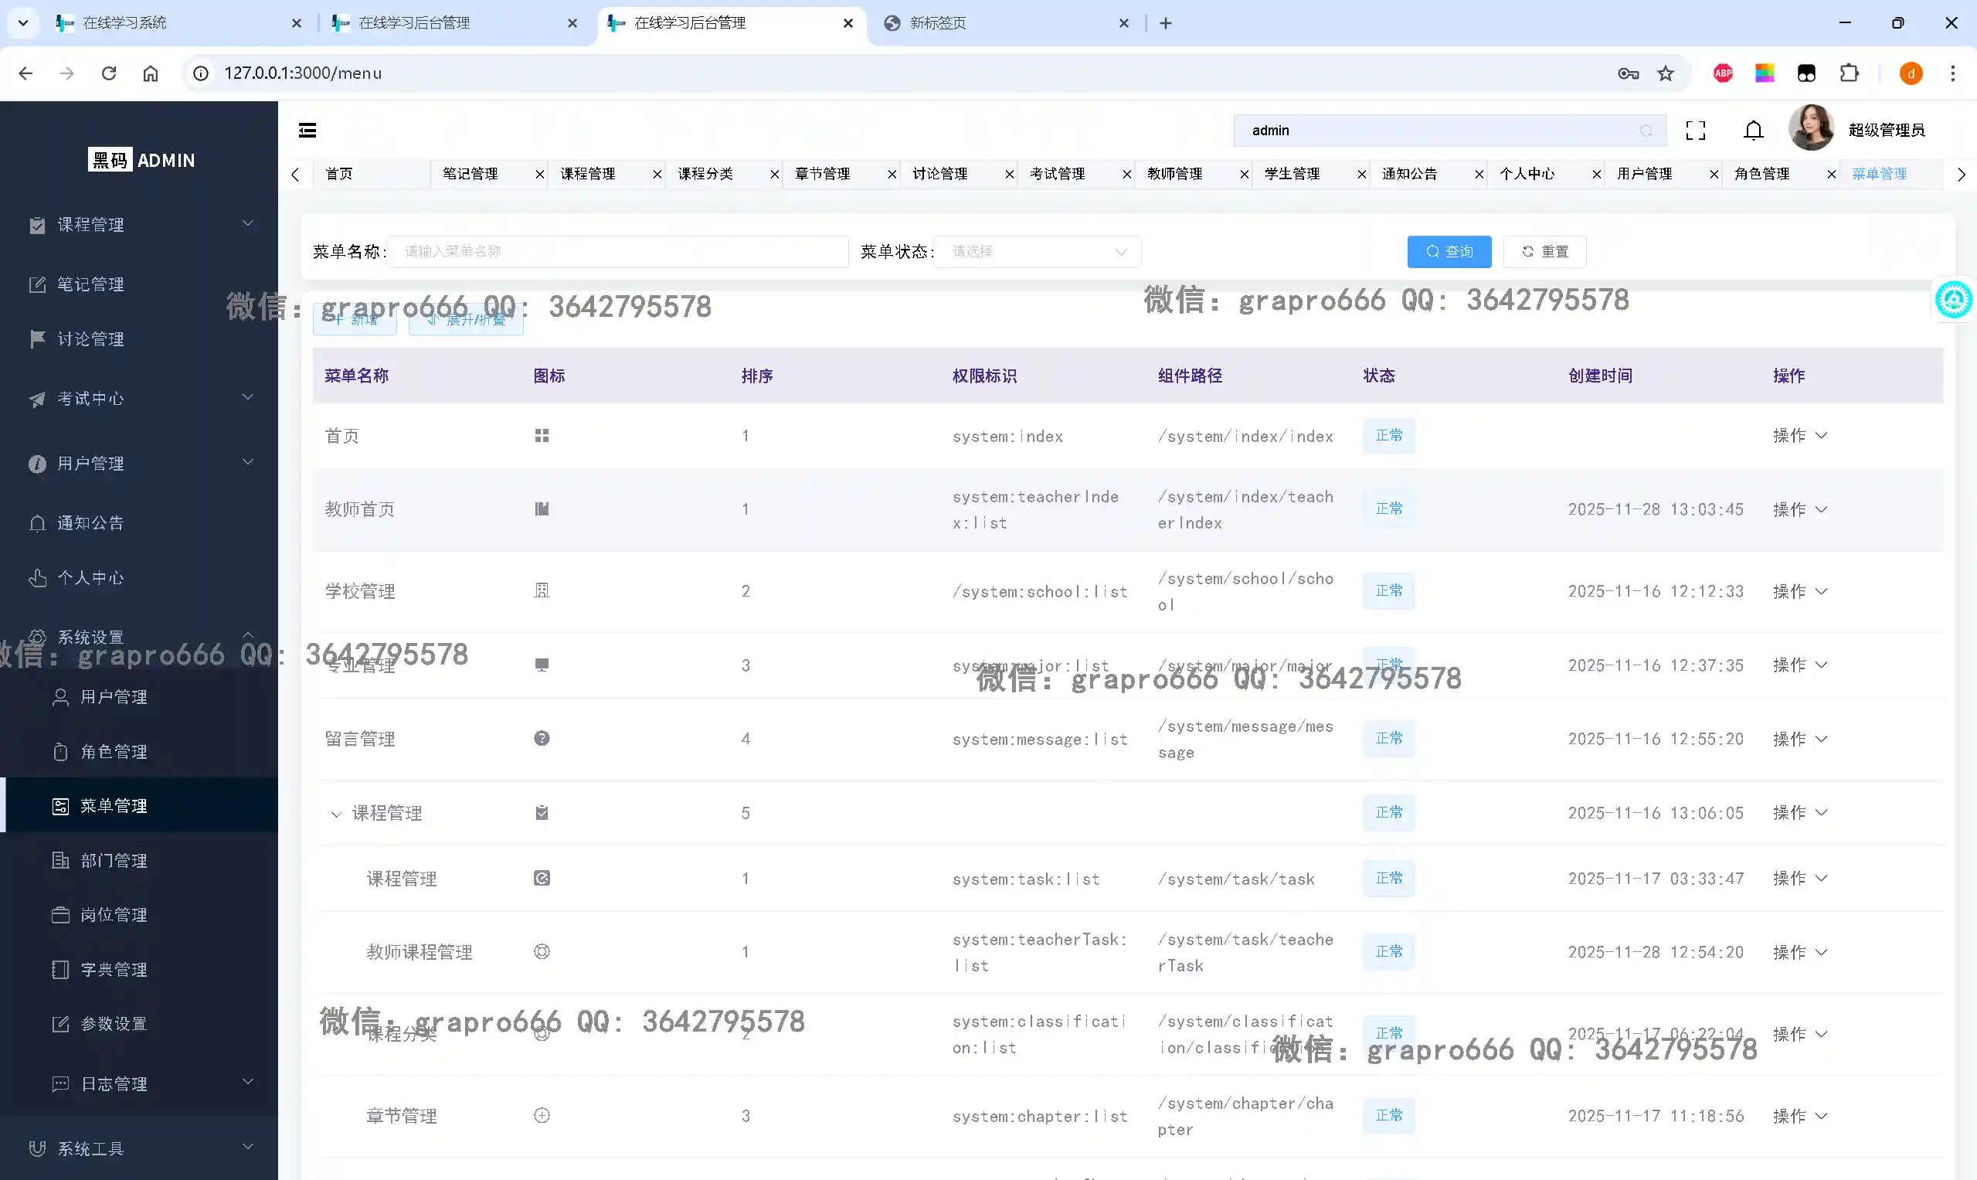Open the ABP extension icon

coord(1723,73)
